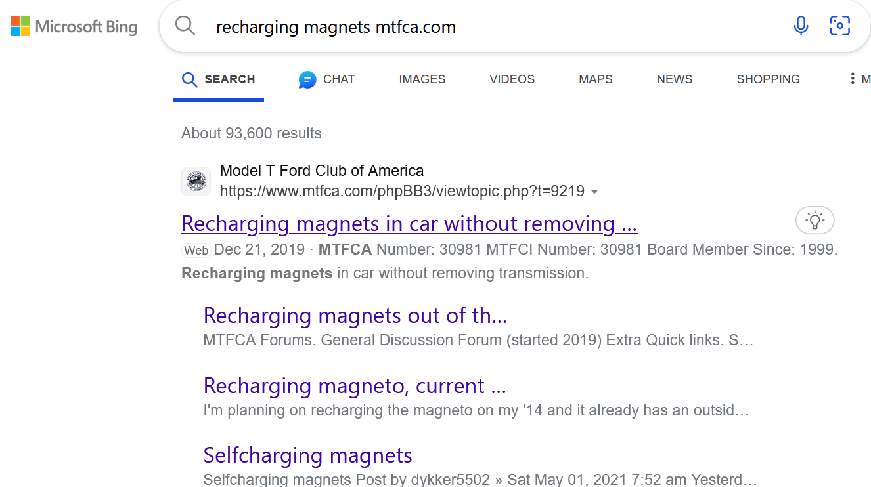Click the Model T Ford Club favicon
Viewport: 871px width, 487px height.
[x=196, y=181]
